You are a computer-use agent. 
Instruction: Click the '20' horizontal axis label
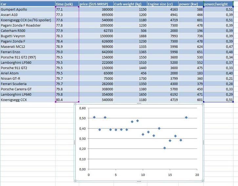click(197, 175)
